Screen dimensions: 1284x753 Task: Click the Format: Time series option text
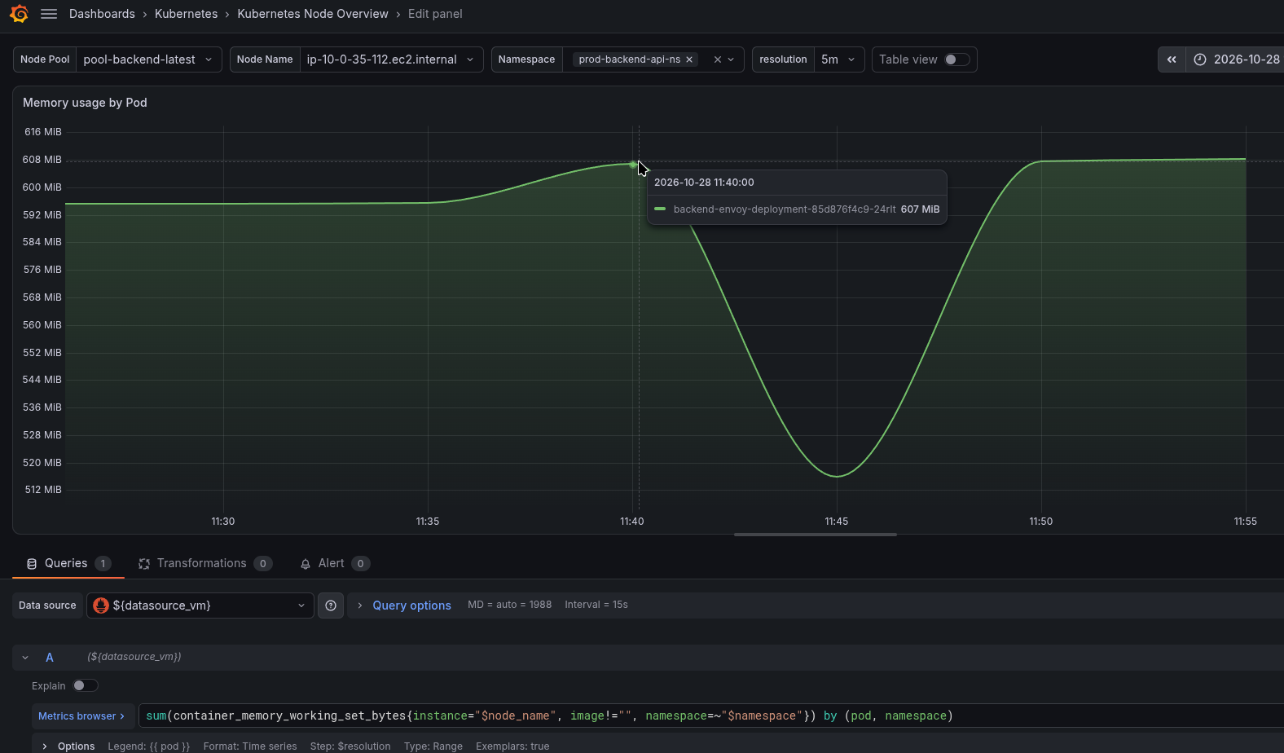(250, 746)
